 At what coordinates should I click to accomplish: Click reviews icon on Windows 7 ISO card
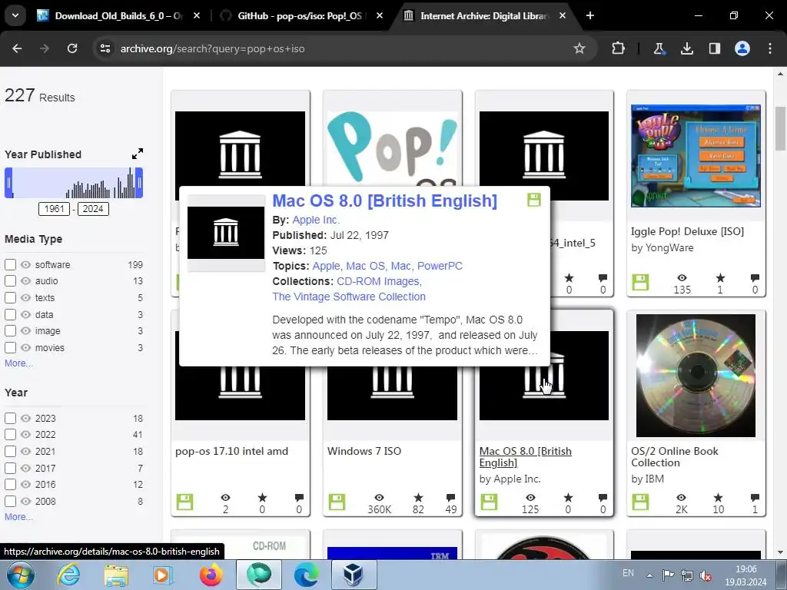[450, 497]
